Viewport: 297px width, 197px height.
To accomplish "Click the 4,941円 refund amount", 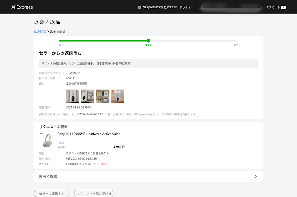I will click(x=71, y=78).
